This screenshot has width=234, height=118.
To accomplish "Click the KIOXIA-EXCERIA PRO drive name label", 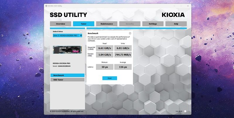I will tap(61, 63).
